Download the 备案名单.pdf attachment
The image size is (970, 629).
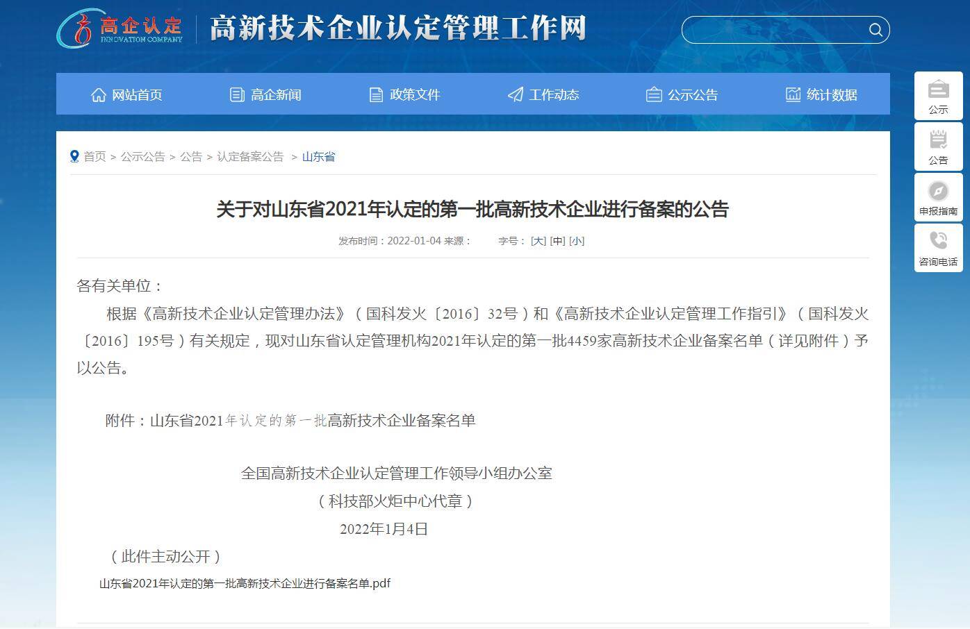(x=245, y=583)
